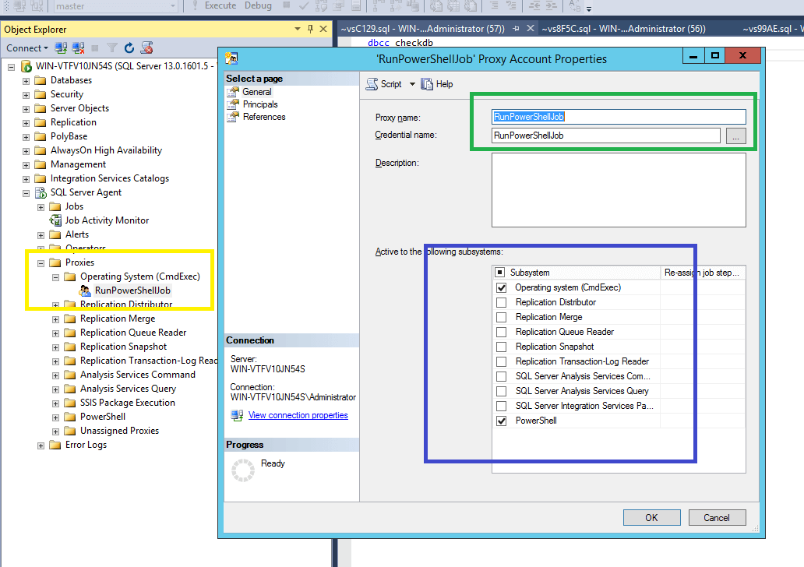Viewport: 804px width, 567px height.
Task: Close the ~vsC129.sql tab
Action: click(531, 28)
